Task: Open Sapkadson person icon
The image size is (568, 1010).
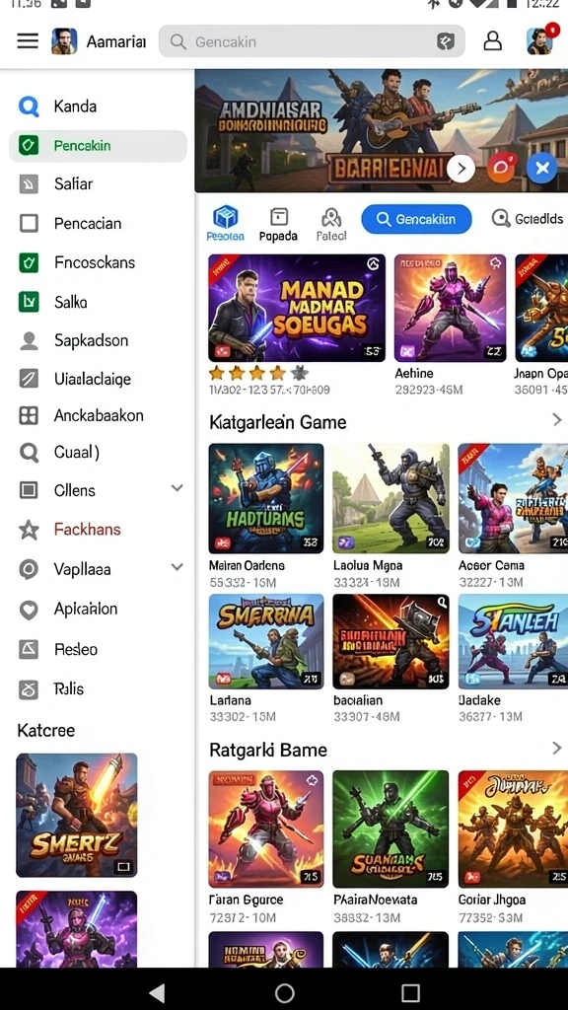Action: (x=29, y=340)
